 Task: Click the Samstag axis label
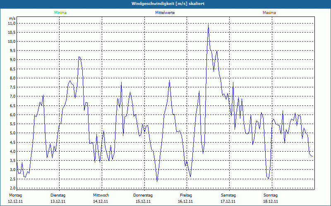pyautogui.click(x=228, y=195)
